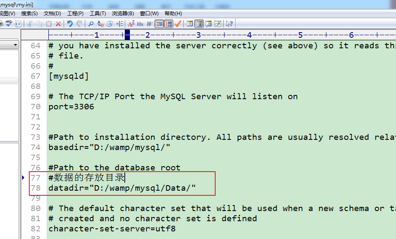This screenshot has height=239, width=396.
Task: Click the basedir="D:/wamp/mysql/" line
Action: point(110,147)
